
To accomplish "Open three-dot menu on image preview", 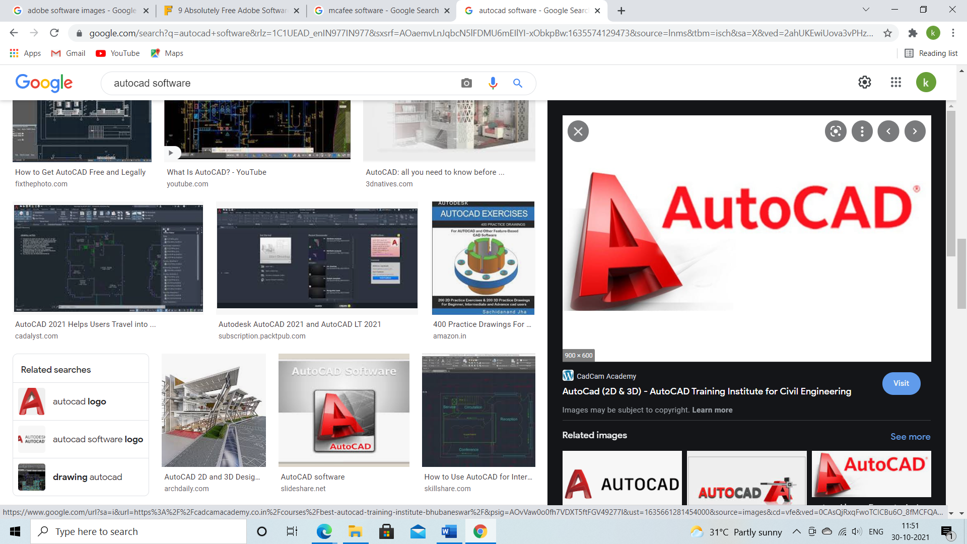I will click(x=862, y=131).
